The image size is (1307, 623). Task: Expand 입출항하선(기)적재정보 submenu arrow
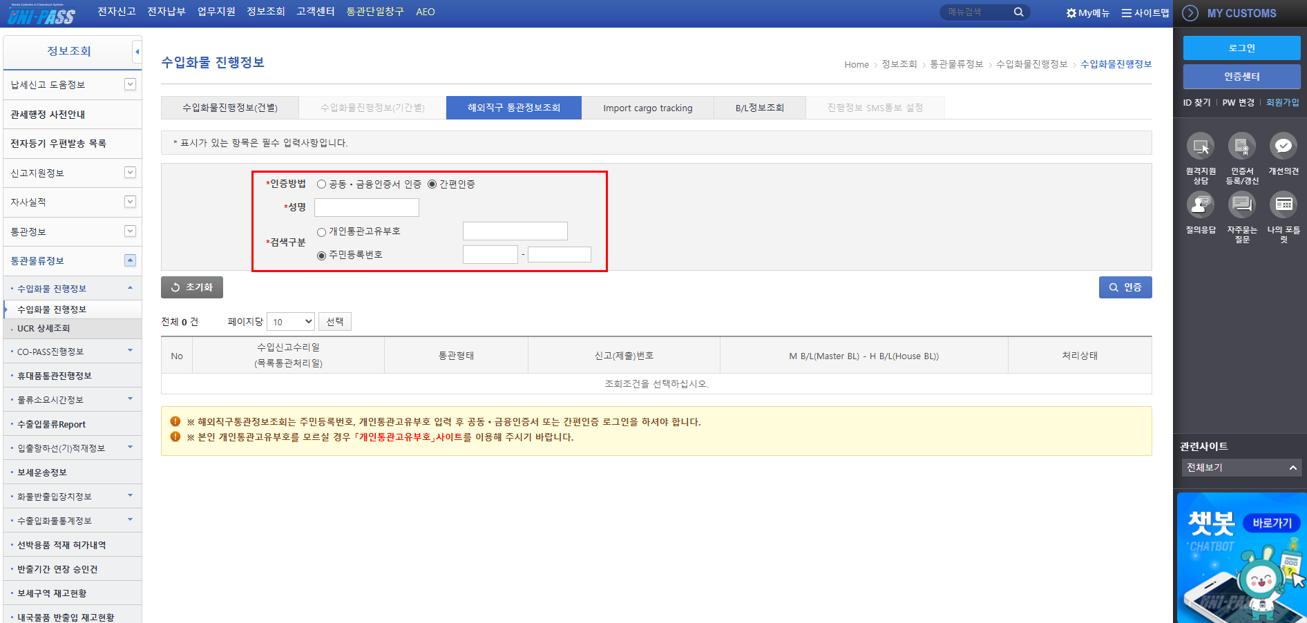130,448
